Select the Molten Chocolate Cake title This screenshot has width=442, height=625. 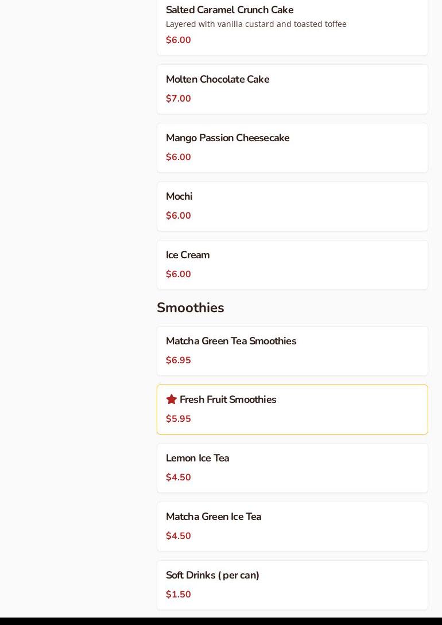click(218, 79)
